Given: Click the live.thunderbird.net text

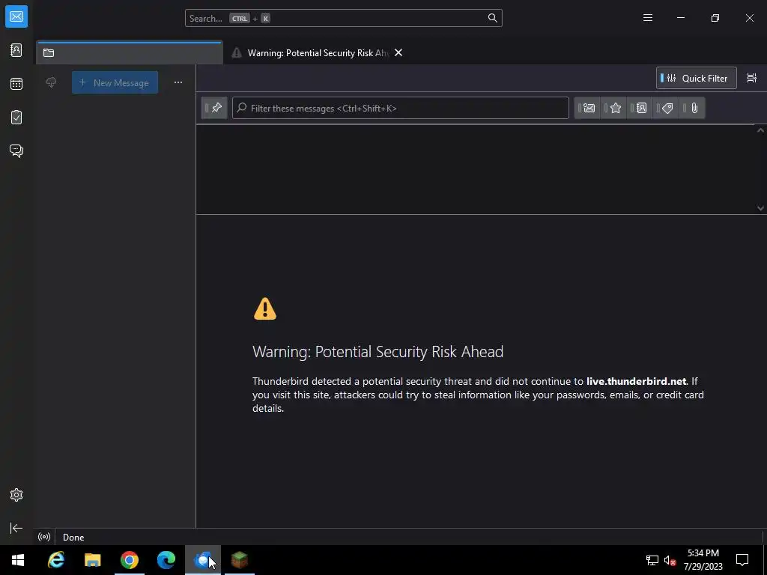Looking at the screenshot, I should click(x=637, y=381).
